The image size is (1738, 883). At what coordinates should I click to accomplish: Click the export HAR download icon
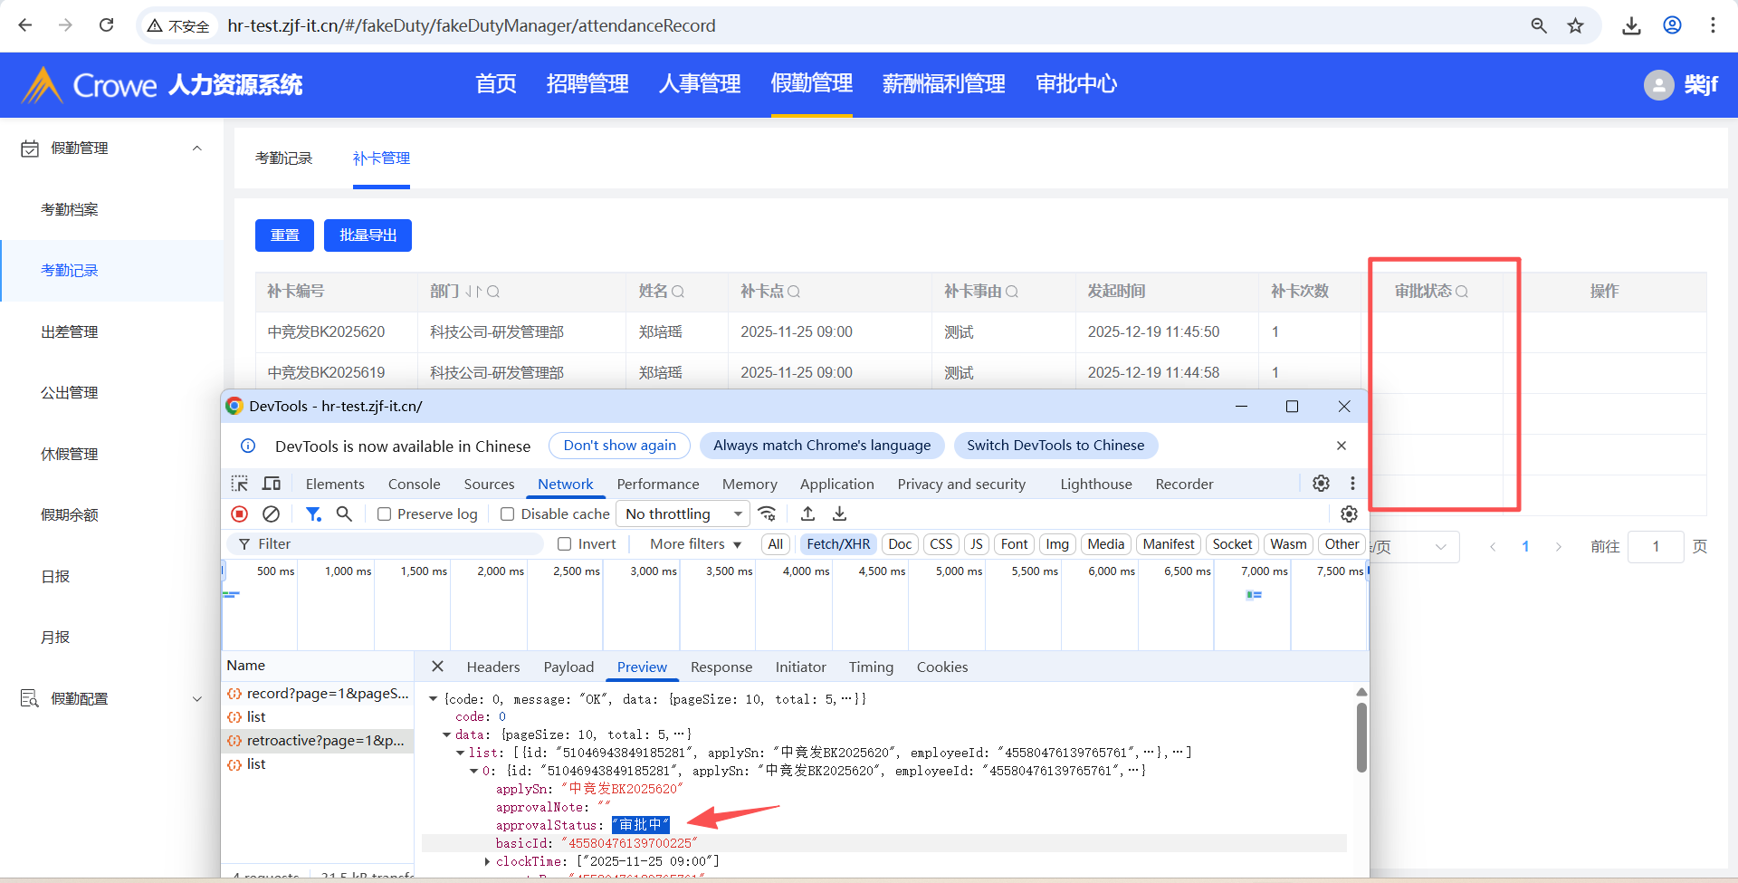point(839,514)
